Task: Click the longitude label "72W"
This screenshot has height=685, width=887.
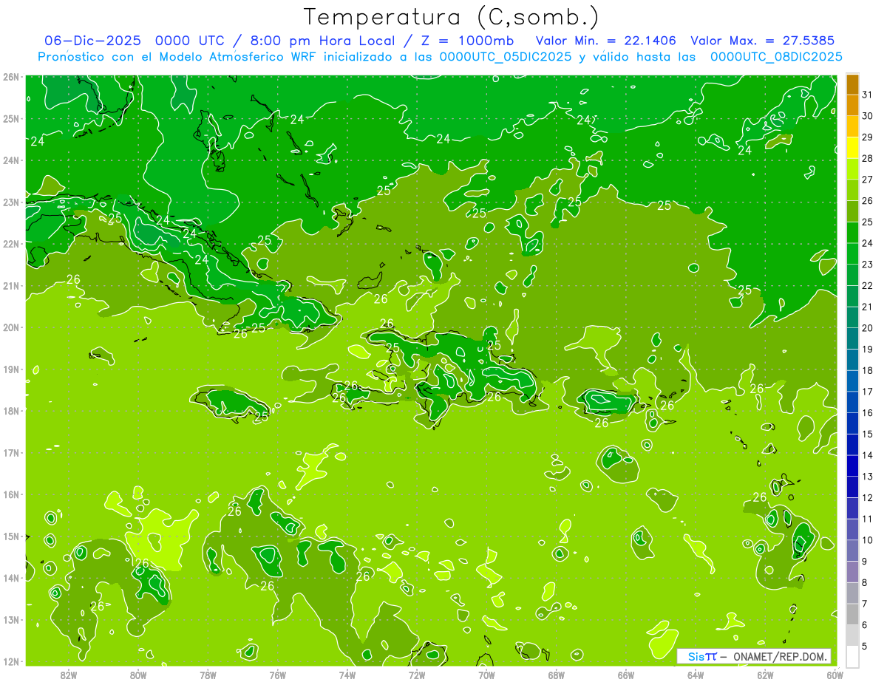Action: [417, 675]
